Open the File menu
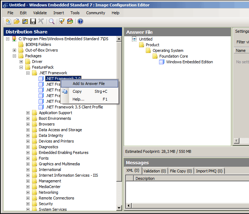This screenshot has width=249, height=214. [10, 13]
